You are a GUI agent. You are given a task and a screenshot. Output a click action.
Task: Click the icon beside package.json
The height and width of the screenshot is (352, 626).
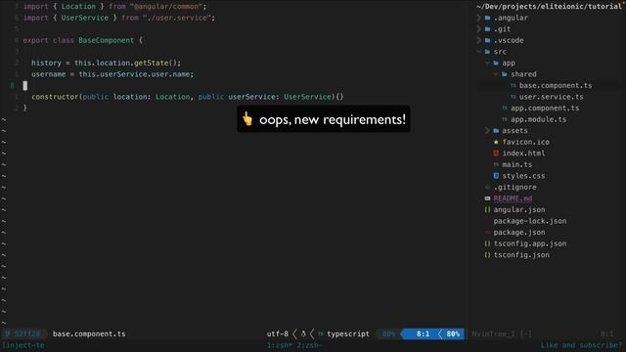point(487,233)
